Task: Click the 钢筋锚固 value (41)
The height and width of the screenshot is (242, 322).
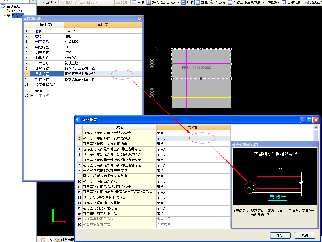Action: click(103, 47)
